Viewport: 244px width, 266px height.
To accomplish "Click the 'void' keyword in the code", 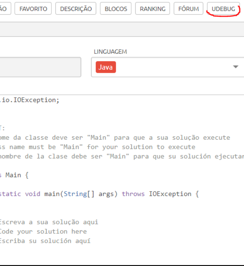I will click(33, 194).
